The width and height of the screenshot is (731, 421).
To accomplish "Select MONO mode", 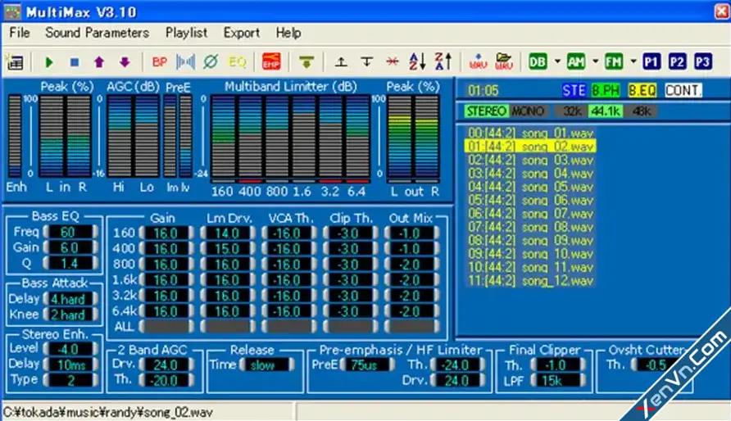I will click(x=527, y=111).
